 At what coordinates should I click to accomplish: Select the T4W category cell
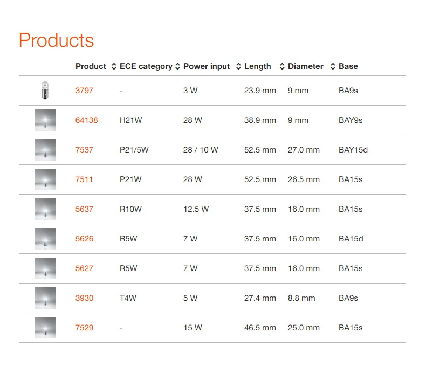click(128, 298)
